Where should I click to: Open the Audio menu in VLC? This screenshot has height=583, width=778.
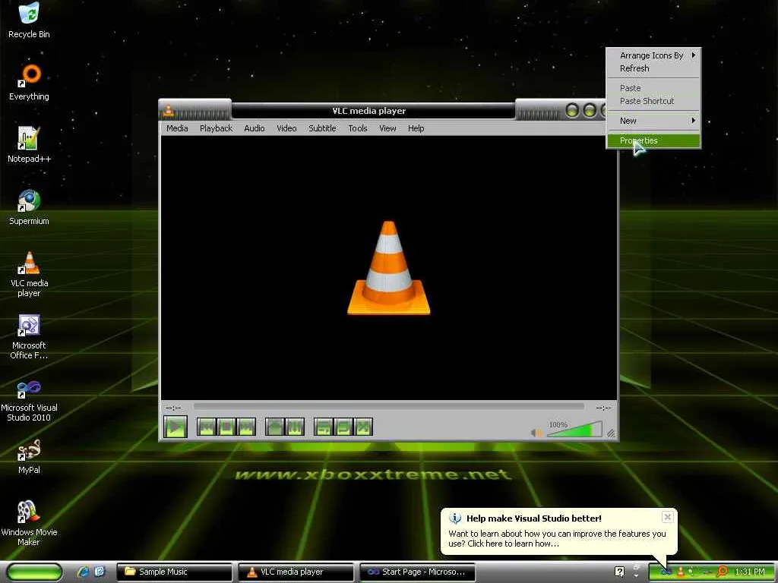tap(254, 128)
